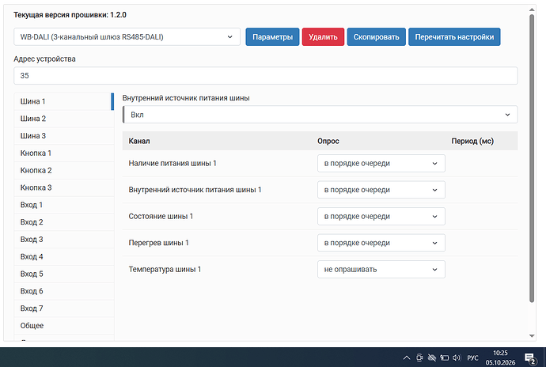Click the scrollbar up arrow
The image size is (546, 367).
click(532, 9)
